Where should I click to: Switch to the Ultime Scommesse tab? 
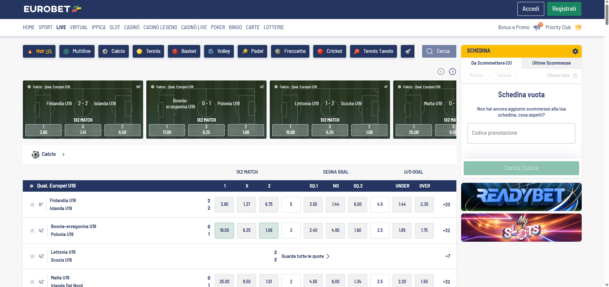click(x=551, y=63)
